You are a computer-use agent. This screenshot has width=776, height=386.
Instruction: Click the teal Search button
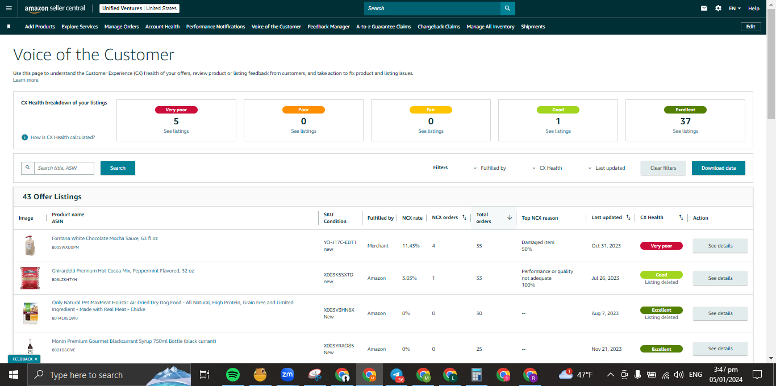118,168
